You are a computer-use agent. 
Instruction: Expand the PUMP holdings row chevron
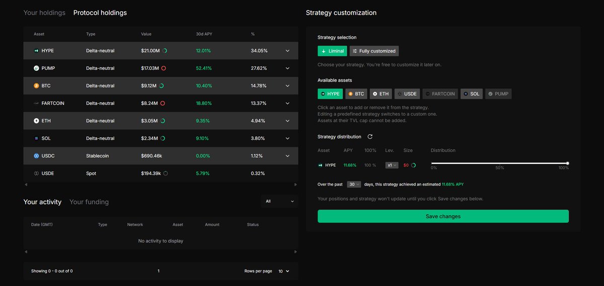tap(287, 68)
